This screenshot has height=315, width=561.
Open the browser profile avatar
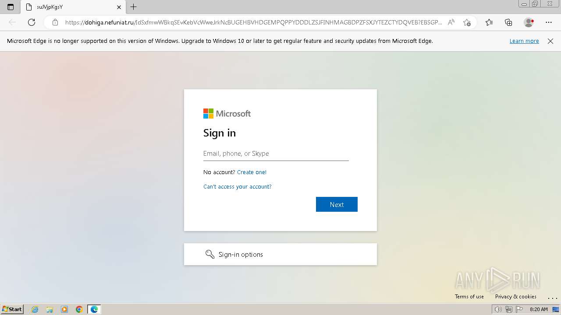click(x=529, y=22)
